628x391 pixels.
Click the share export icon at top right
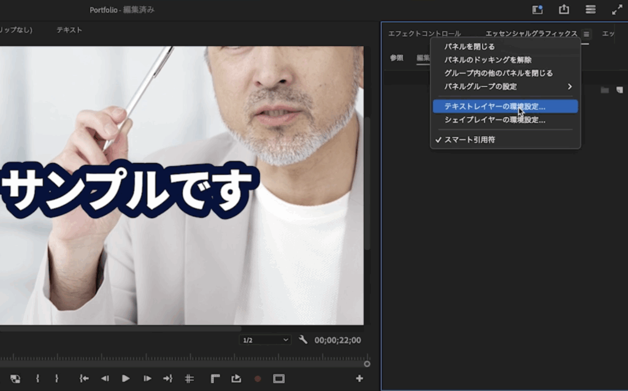(564, 9)
